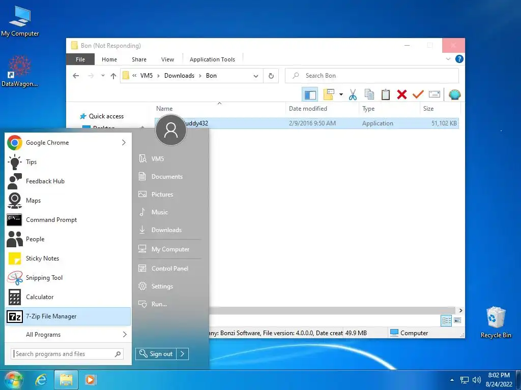Refresh the Bon folder view
Viewport: 521px width, 390px height.
pyautogui.click(x=271, y=76)
